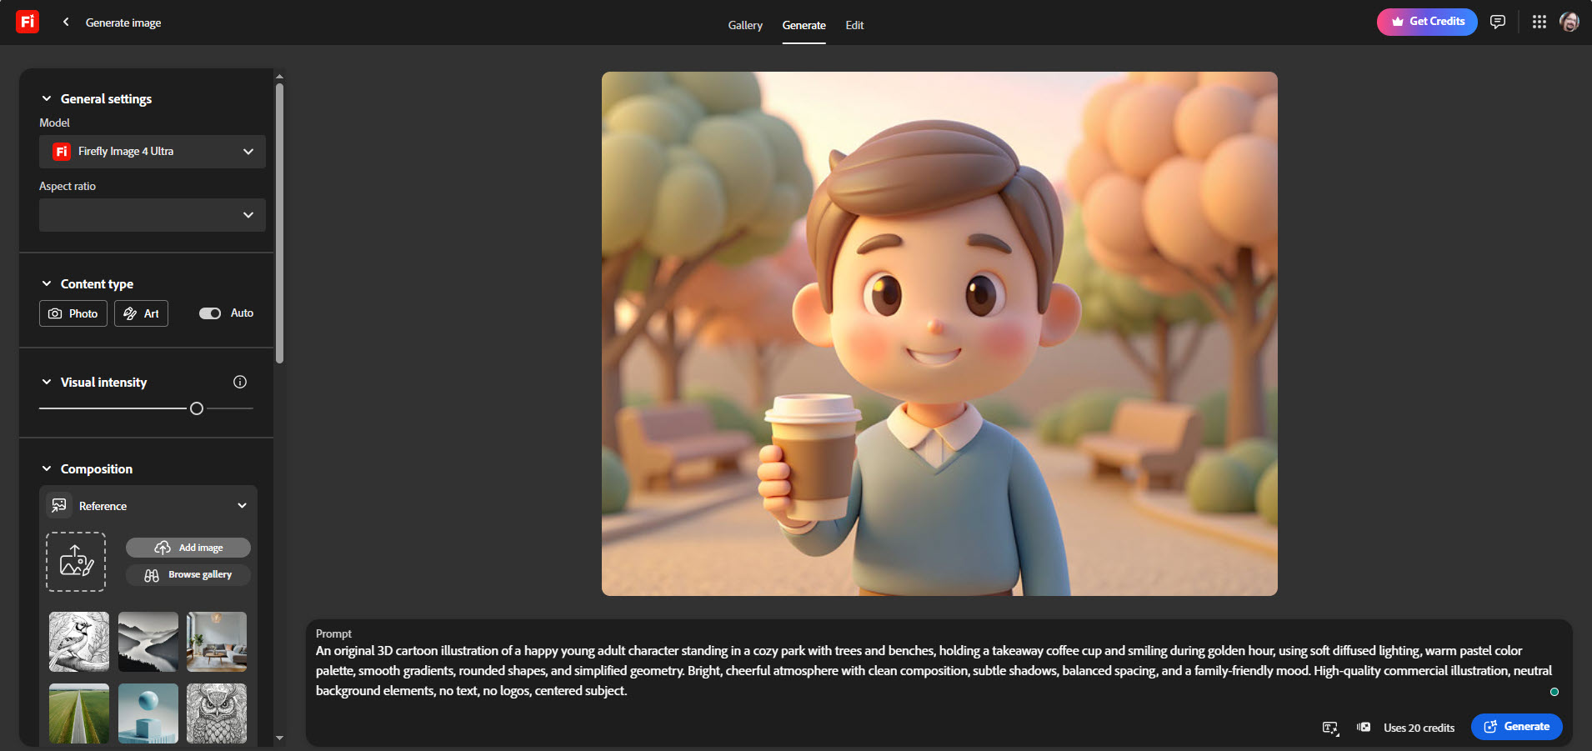Click the Visual intensity slider handle
The image size is (1592, 751).
[x=197, y=408]
